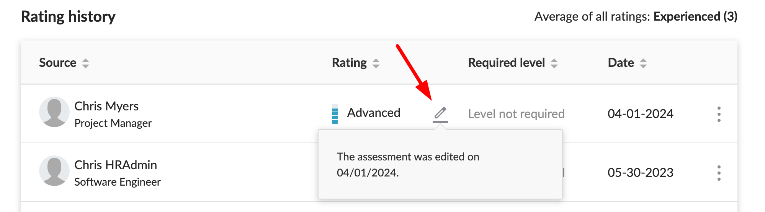Click the 04-01-2024 date cell
Screen dimensions: 765x212
(641, 114)
